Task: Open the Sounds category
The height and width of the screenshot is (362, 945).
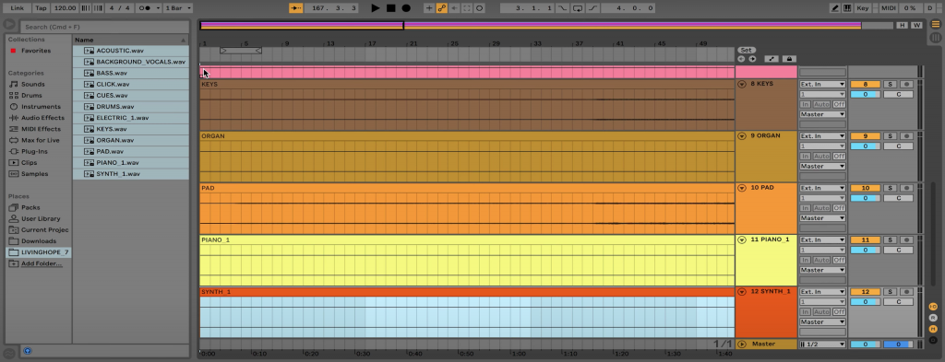Action: pyautogui.click(x=32, y=84)
